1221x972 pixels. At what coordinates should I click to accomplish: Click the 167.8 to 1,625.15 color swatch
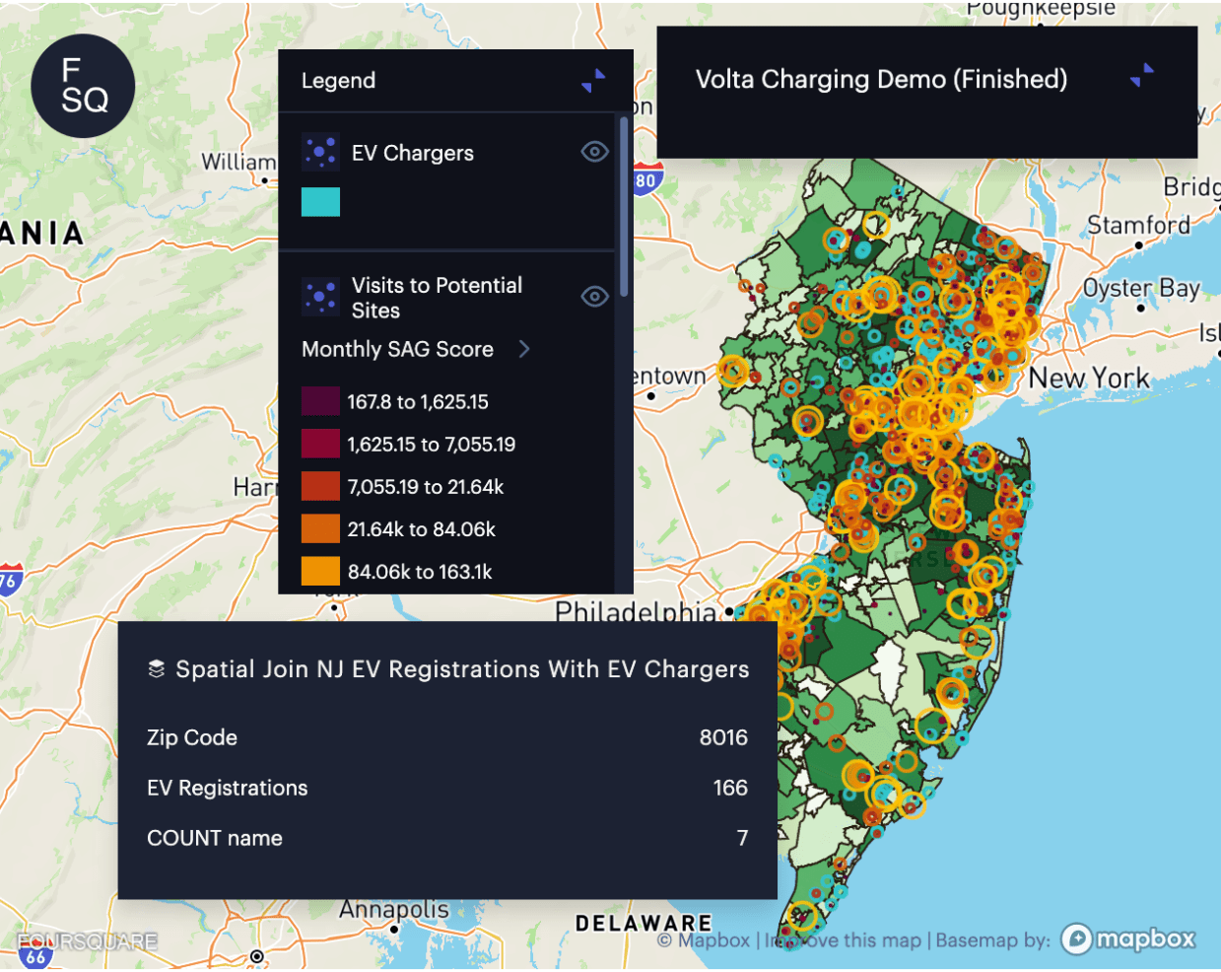point(320,401)
